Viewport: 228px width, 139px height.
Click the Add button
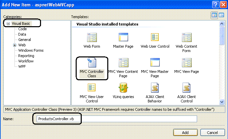(185, 133)
